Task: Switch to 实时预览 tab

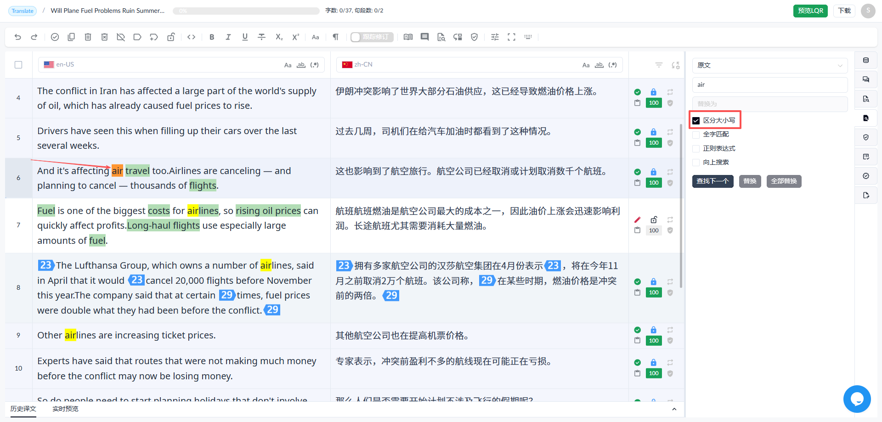Action: click(65, 409)
